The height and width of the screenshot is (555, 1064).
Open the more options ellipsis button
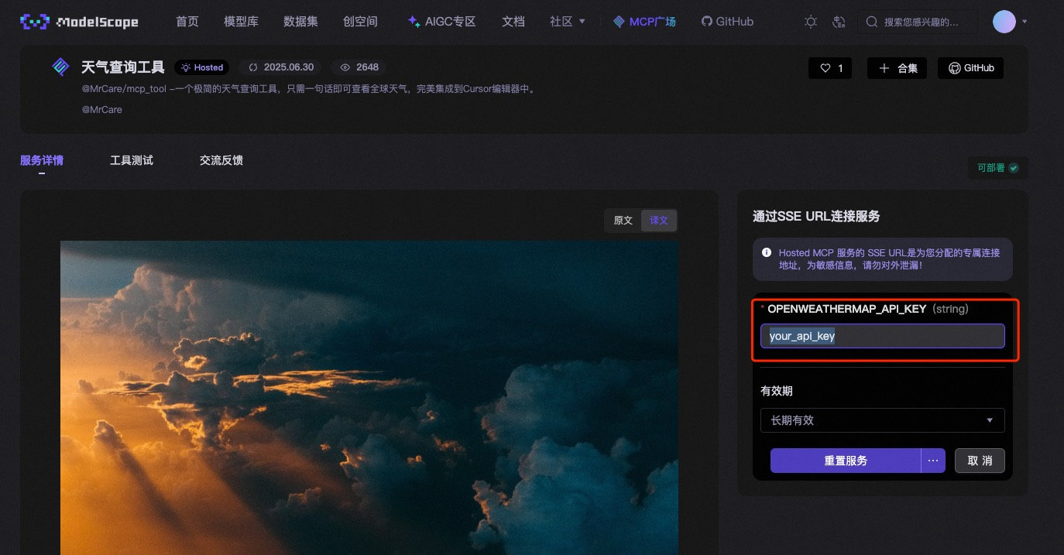pos(933,461)
